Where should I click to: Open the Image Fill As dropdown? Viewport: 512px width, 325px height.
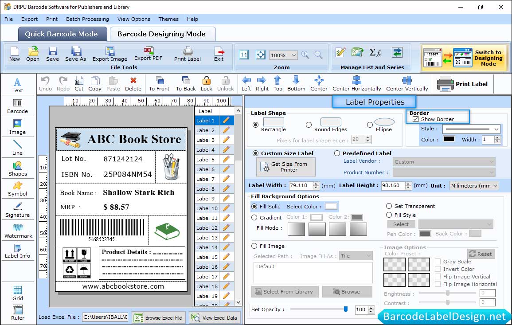click(356, 256)
